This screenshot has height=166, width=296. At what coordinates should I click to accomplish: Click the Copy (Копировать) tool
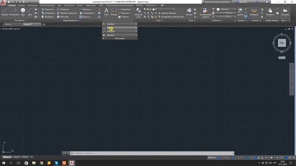pyautogui.click(x=48, y=13)
